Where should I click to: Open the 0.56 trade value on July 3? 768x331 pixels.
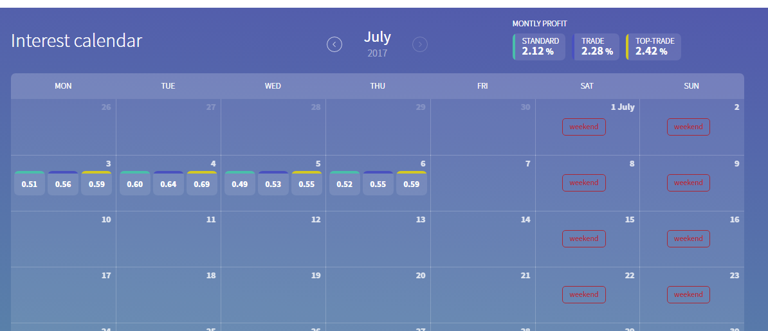point(63,183)
